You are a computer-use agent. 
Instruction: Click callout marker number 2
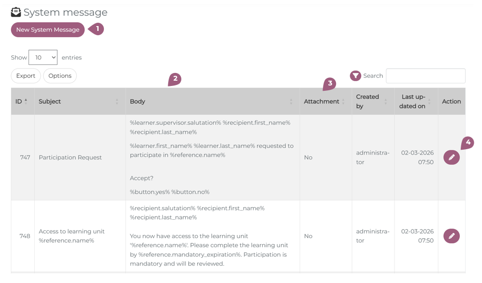point(175,79)
